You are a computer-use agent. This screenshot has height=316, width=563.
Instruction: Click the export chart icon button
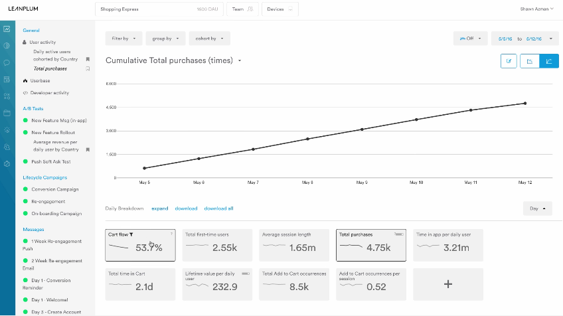tap(509, 61)
